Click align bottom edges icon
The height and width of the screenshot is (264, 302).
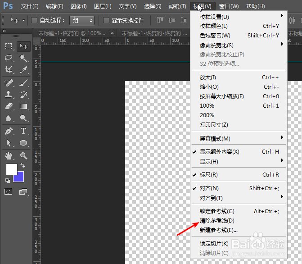pyautogui.click(x=183, y=20)
